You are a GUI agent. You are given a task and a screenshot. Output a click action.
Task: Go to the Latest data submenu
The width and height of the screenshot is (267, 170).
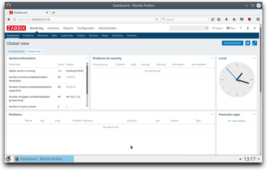pos(67,36)
